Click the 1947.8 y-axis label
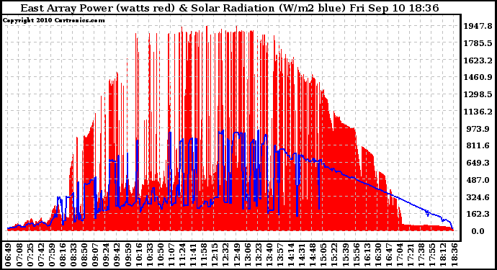This screenshot has height=270, width=497. (478, 26)
